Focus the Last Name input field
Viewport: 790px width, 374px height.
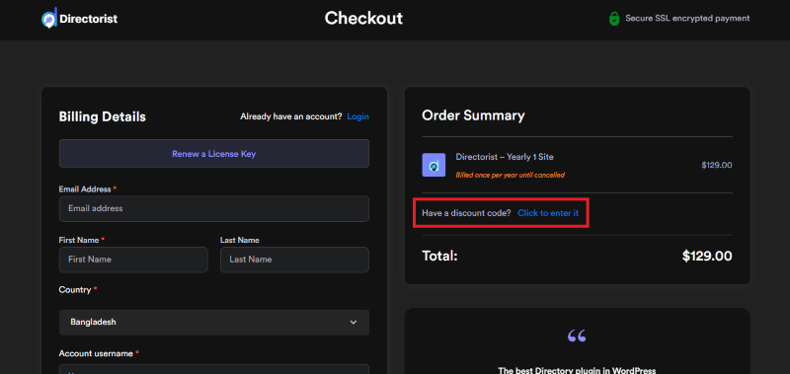[294, 260]
